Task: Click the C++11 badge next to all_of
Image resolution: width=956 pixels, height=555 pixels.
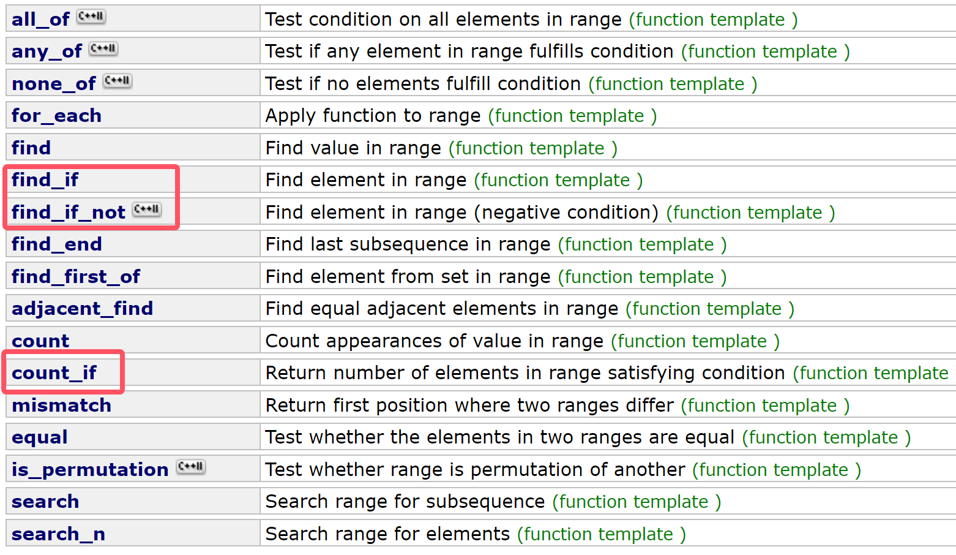Action: (x=91, y=17)
